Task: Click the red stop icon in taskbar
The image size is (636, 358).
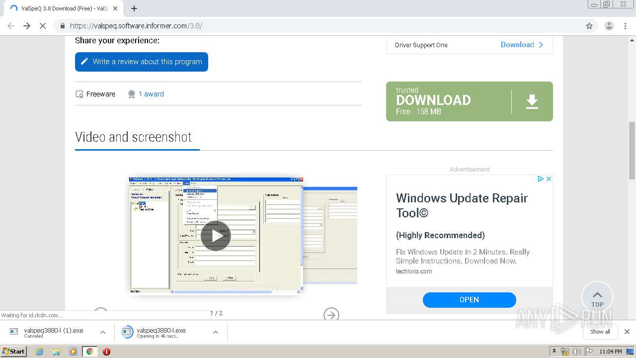Action: tap(106, 352)
